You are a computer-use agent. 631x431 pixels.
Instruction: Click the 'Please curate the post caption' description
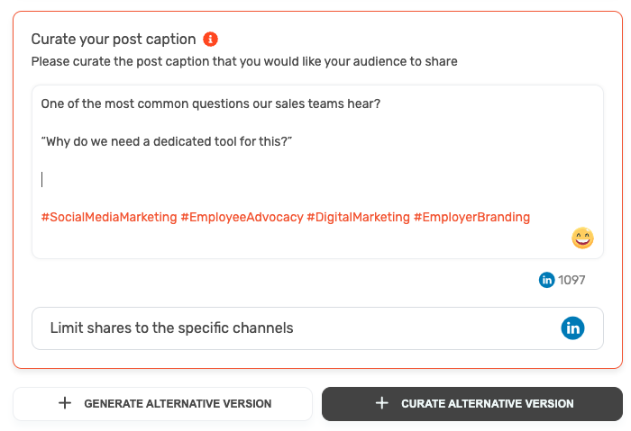point(243,61)
